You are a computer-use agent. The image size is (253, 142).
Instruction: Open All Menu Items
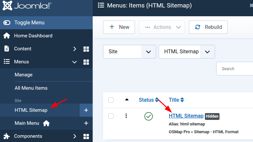pyautogui.click(x=31, y=88)
